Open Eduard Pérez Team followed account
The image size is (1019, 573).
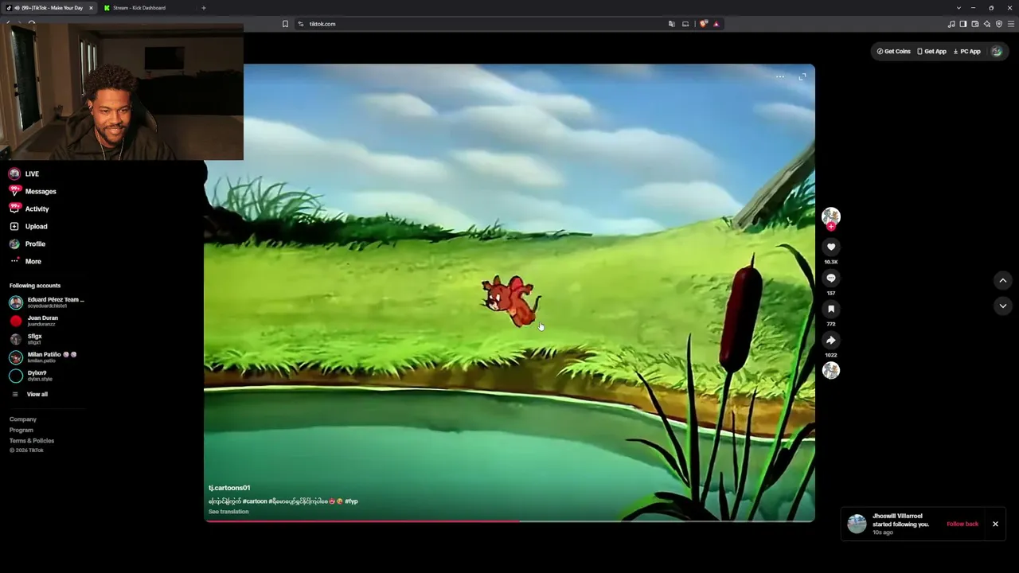click(47, 302)
